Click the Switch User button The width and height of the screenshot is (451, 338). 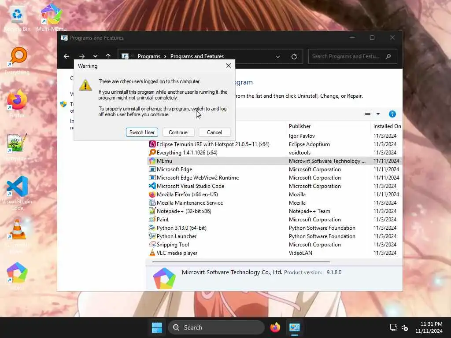coord(142,132)
